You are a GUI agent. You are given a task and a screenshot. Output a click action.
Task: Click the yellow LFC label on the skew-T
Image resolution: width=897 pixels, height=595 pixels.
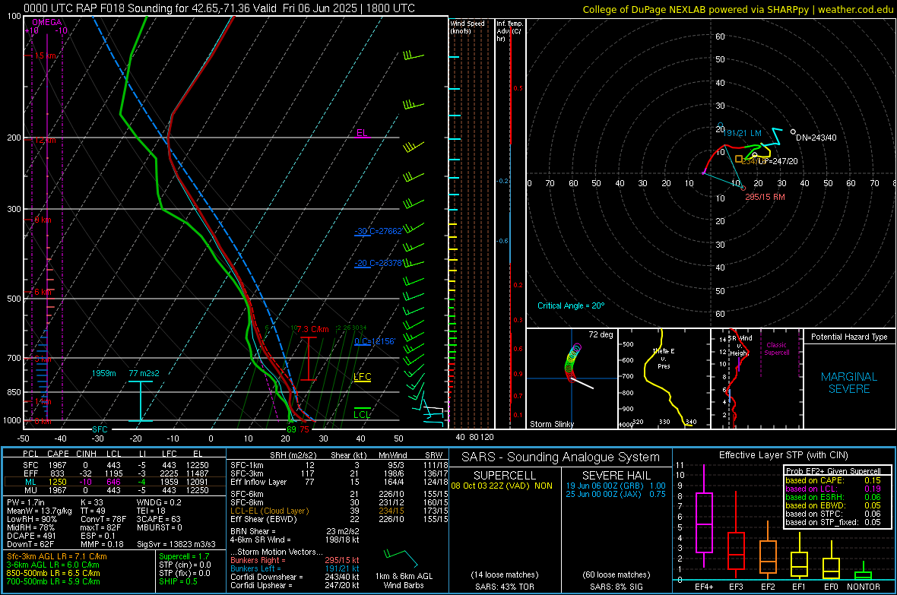pos(362,376)
